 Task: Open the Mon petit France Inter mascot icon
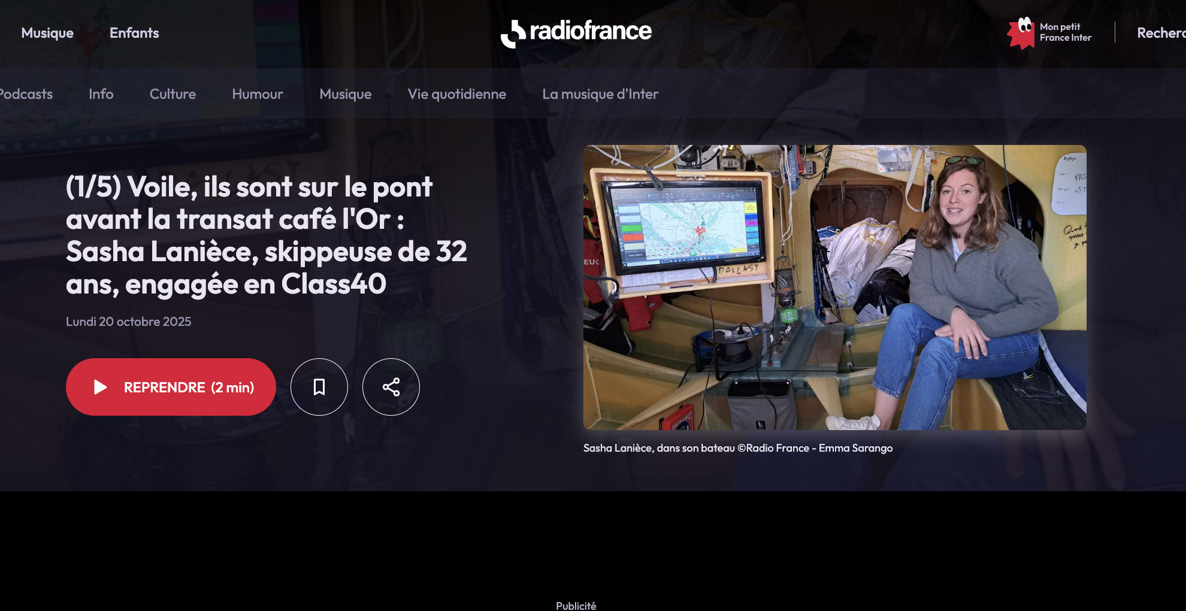pos(1021,33)
